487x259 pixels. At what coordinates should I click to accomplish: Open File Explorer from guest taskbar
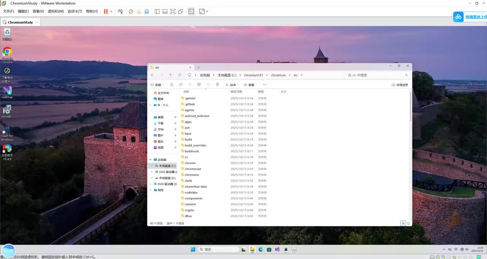tap(252, 250)
